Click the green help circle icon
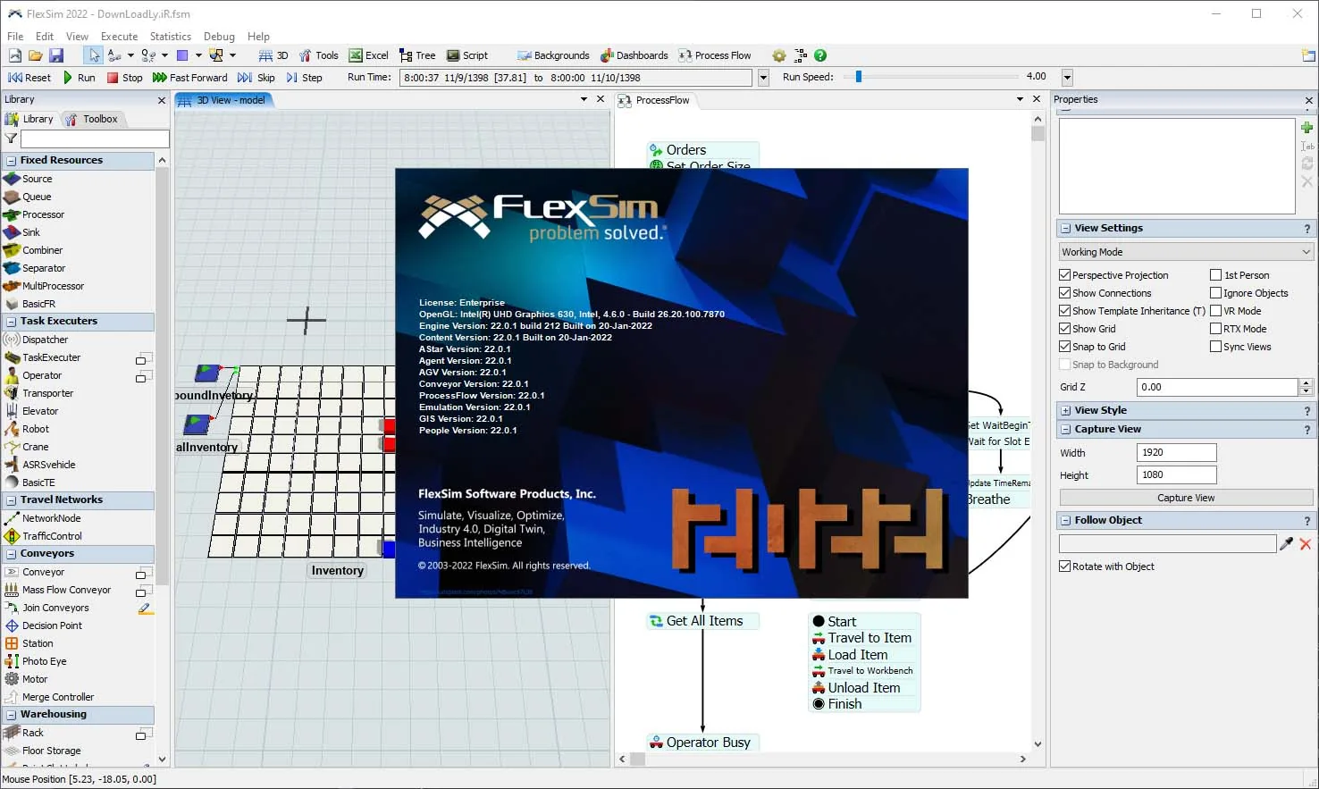The image size is (1319, 789). point(820,55)
